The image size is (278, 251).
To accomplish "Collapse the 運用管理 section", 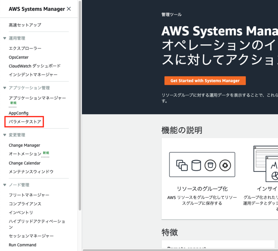I will [x=5, y=38].
